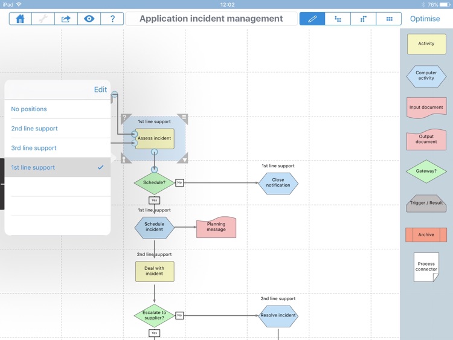Pick the Process connector shape

[x=426, y=267]
